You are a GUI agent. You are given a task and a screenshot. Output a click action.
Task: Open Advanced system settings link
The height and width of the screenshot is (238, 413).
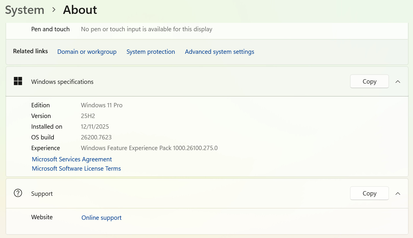(219, 52)
